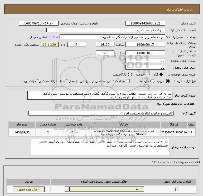The width and height of the screenshot is (203, 196).
Task: Click the need number field 1100091426000252
Action: tap(145, 23)
